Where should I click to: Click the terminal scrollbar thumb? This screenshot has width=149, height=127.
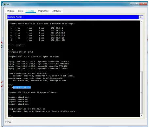coord(141,93)
